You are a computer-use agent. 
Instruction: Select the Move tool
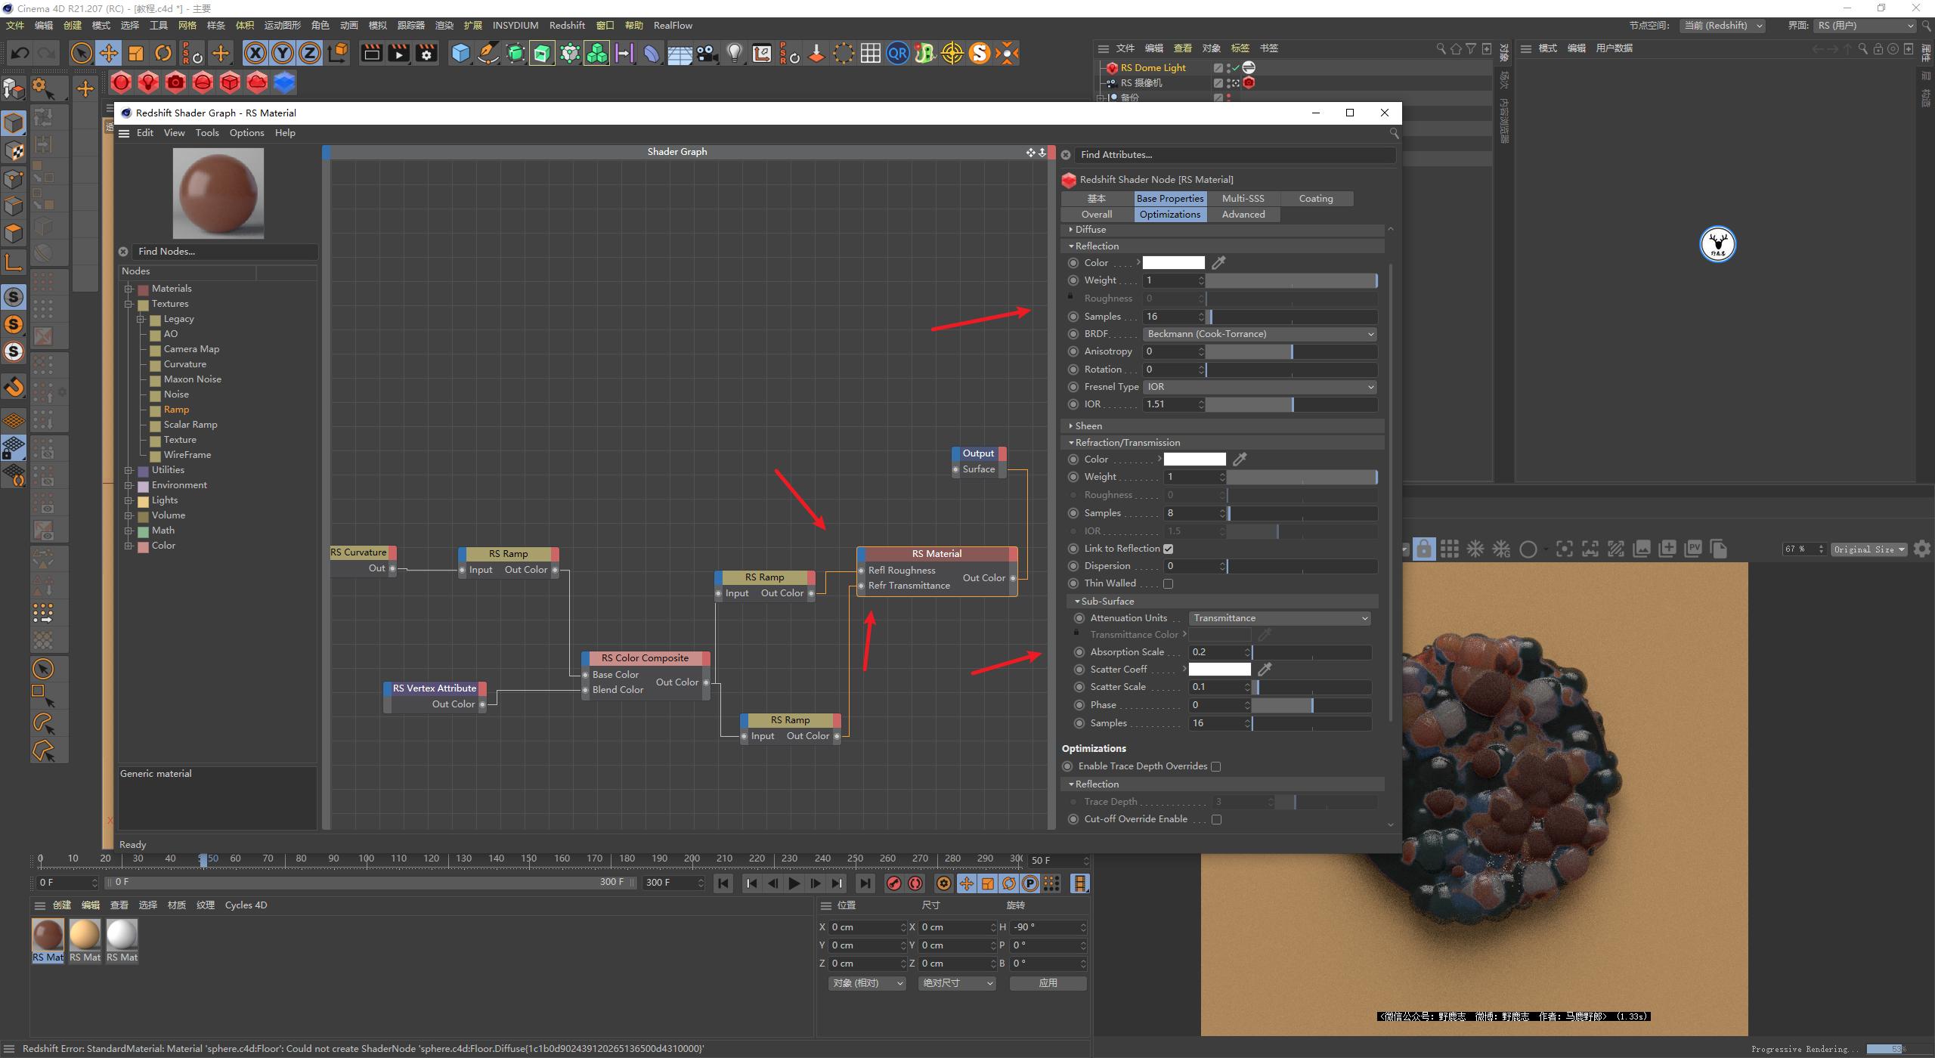[x=109, y=53]
